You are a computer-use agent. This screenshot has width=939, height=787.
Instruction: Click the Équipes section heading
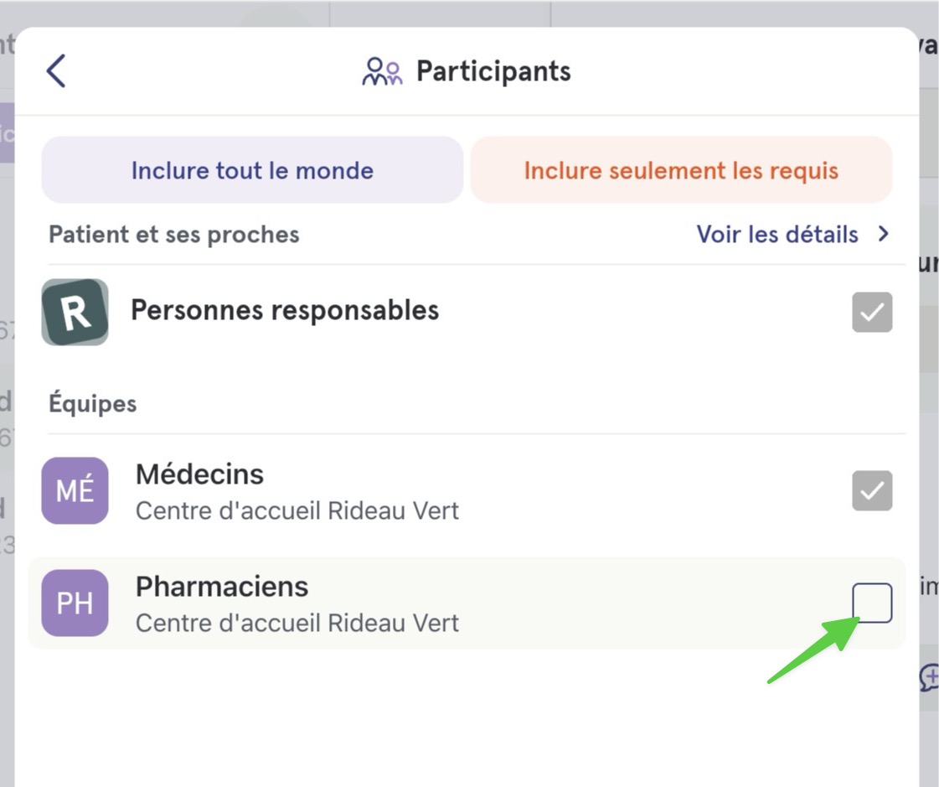tap(93, 401)
